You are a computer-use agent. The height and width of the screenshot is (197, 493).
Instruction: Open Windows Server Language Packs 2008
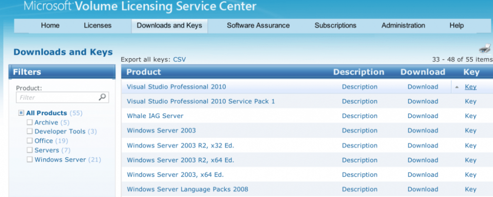tap(187, 189)
